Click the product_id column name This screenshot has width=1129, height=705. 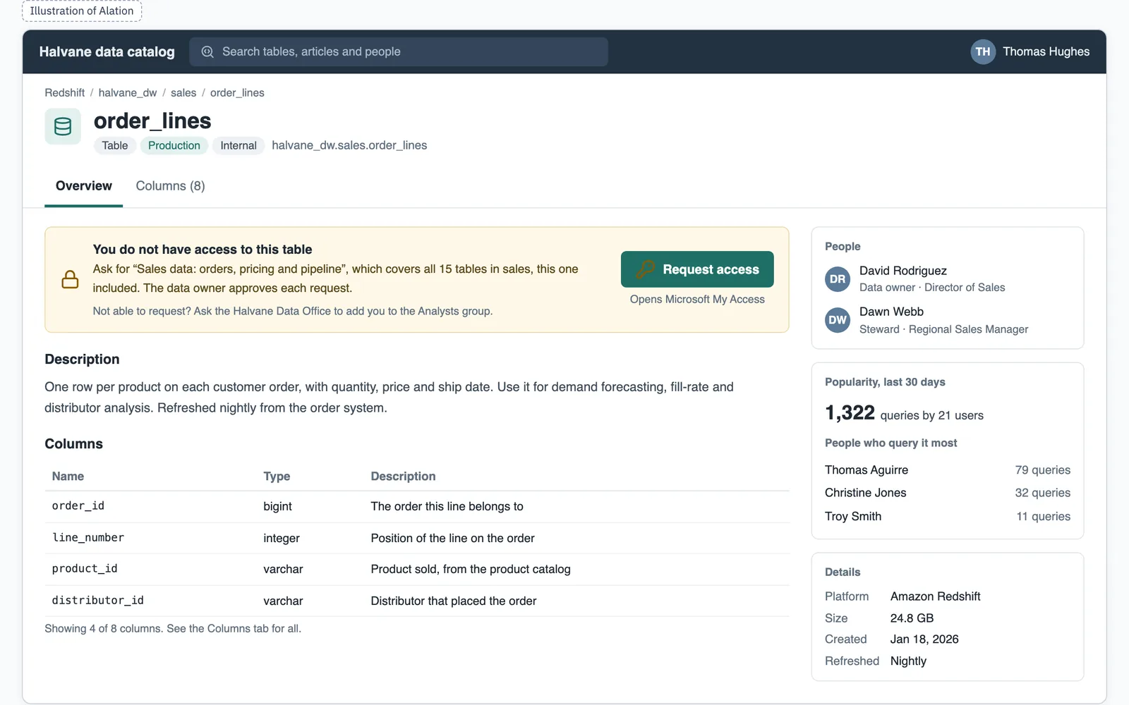click(x=85, y=569)
